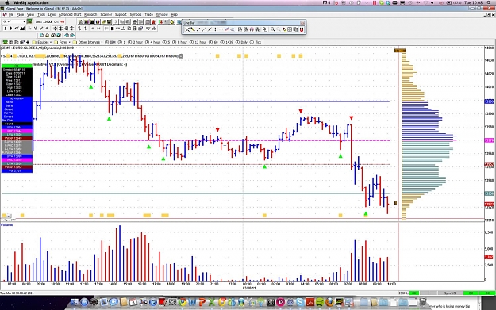Open Adobe Acrobat from the Dock
This screenshot has height=310, width=496.
310,302
